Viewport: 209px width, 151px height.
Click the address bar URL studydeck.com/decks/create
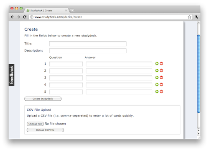pyautogui.click(x=58, y=17)
